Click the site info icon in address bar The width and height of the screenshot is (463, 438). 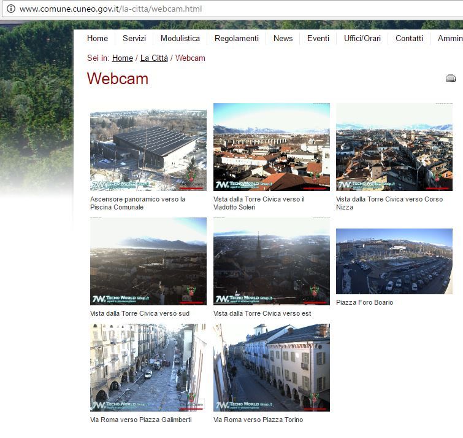coord(10,9)
